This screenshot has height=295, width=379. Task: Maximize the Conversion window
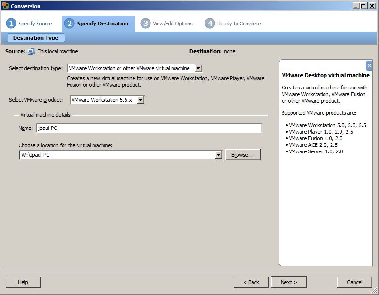(x=363, y=6)
